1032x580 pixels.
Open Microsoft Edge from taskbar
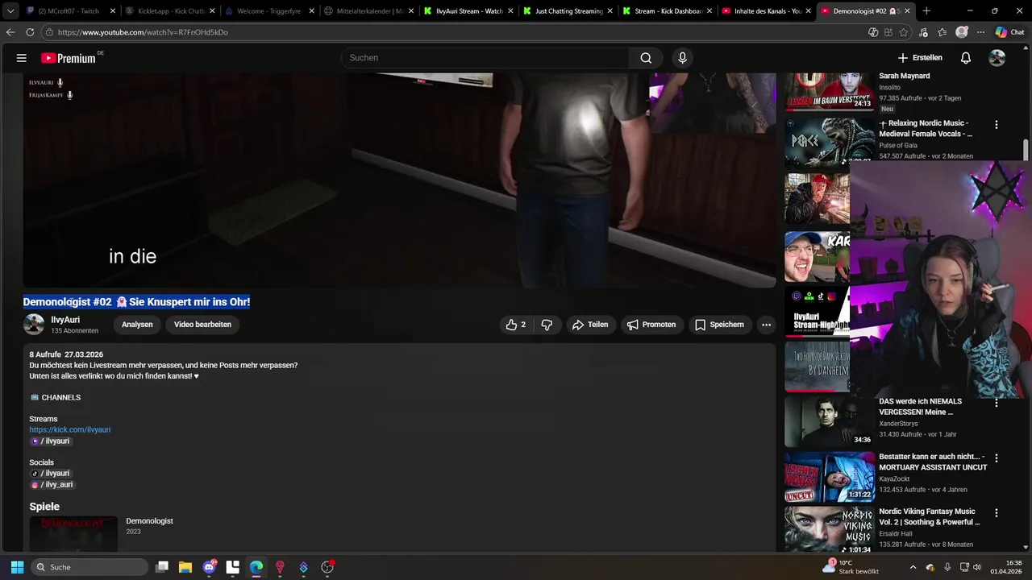tap(256, 567)
